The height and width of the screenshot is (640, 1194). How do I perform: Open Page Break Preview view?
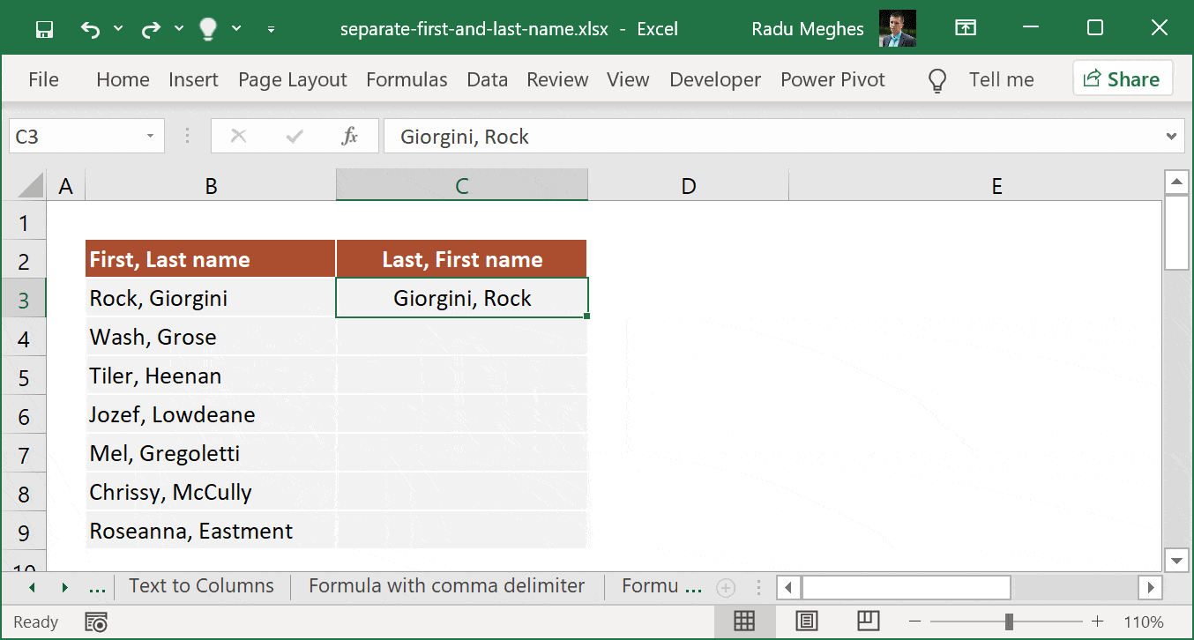[x=868, y=621]
